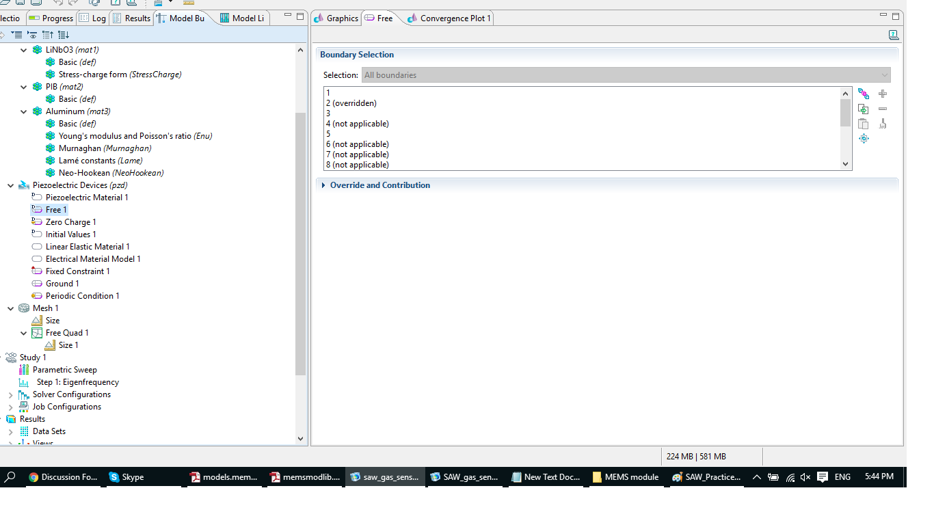Image resolution: width=934 pixels, height=525 pixels.
Task: Click the Copy Selection icon
Action: click(864, 109)
